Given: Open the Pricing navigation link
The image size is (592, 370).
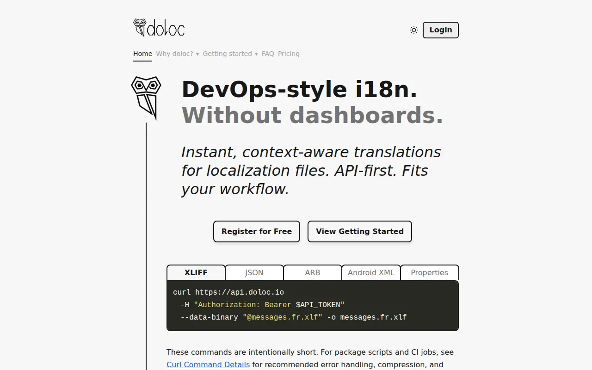Looking at the screenshot, I should pos(289,54).
